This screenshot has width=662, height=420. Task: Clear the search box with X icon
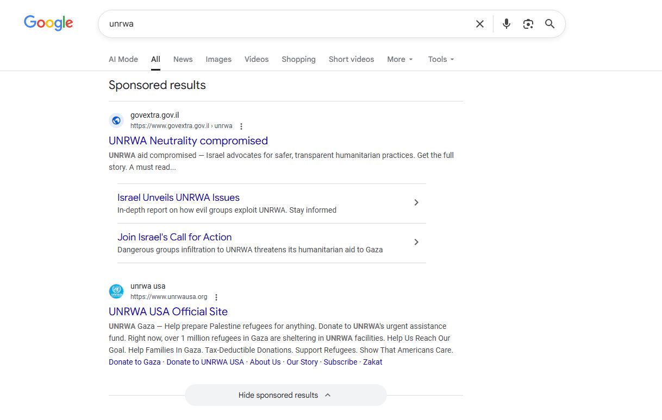pos(479,24)
